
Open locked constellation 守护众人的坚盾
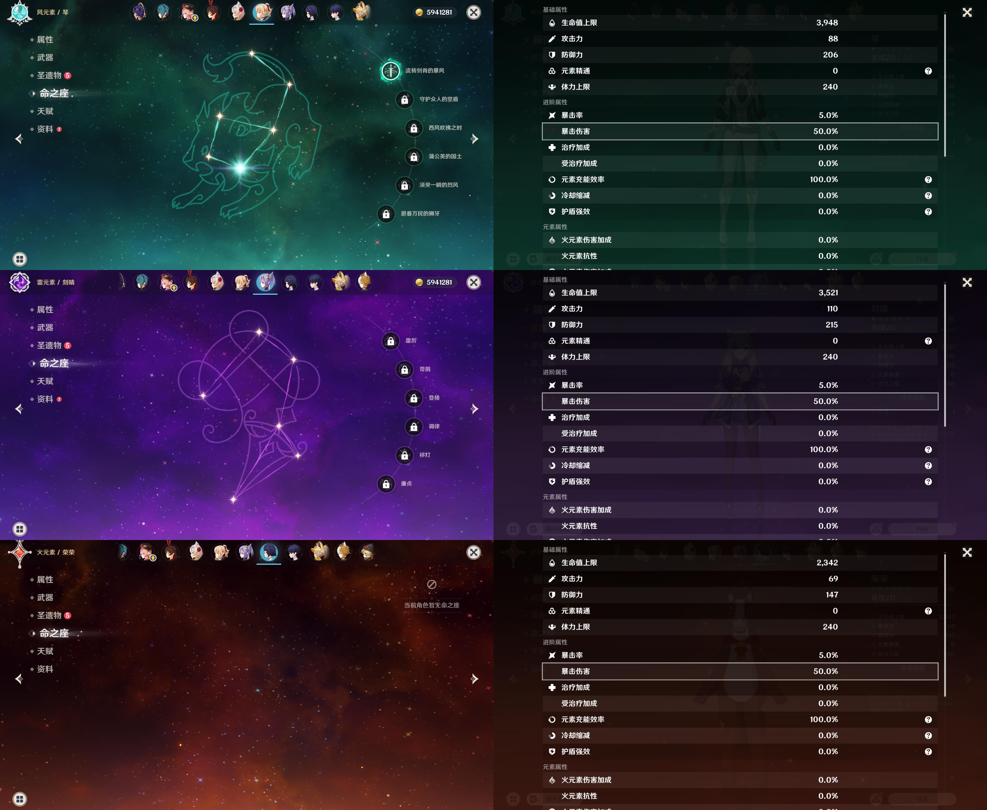(x=404, y=99)
